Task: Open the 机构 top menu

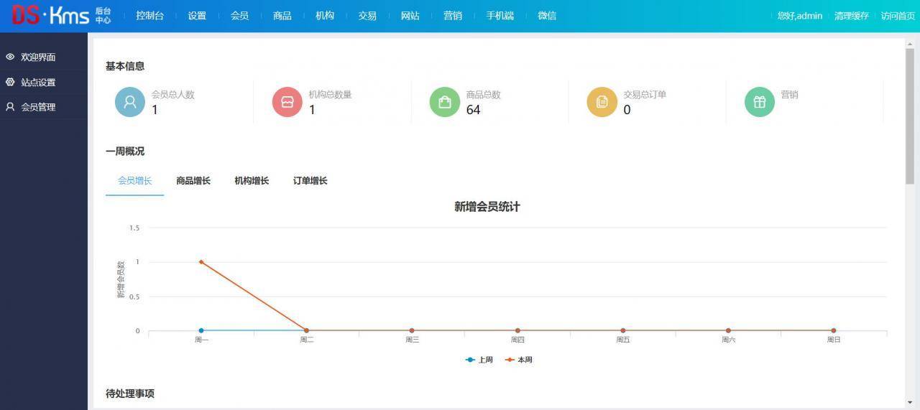Action: pyautogui.click(x=325, y=15)
